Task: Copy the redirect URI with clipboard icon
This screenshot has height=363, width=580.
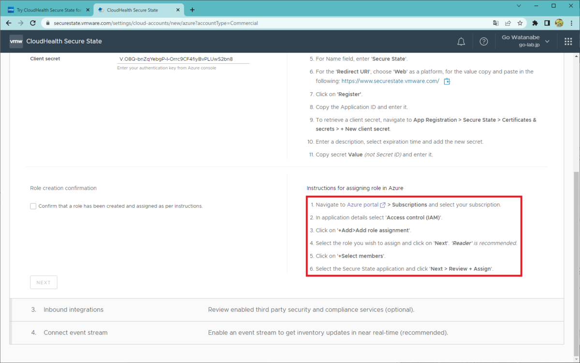Action: pos(447,81)
